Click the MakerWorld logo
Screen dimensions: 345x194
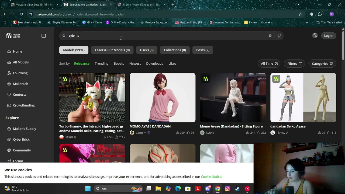coord(13,36)
